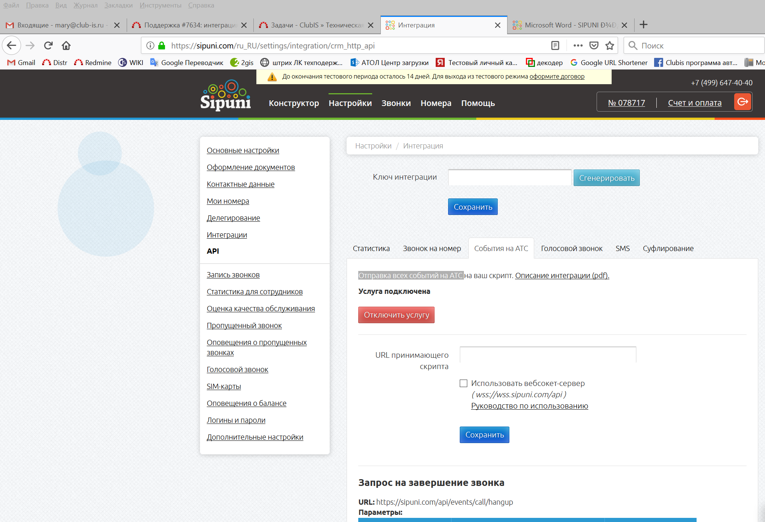The width and height of the screenshot is (765, 522).
Task: Switch to Поддержка #7634 tab
Action: click(190, 25)
